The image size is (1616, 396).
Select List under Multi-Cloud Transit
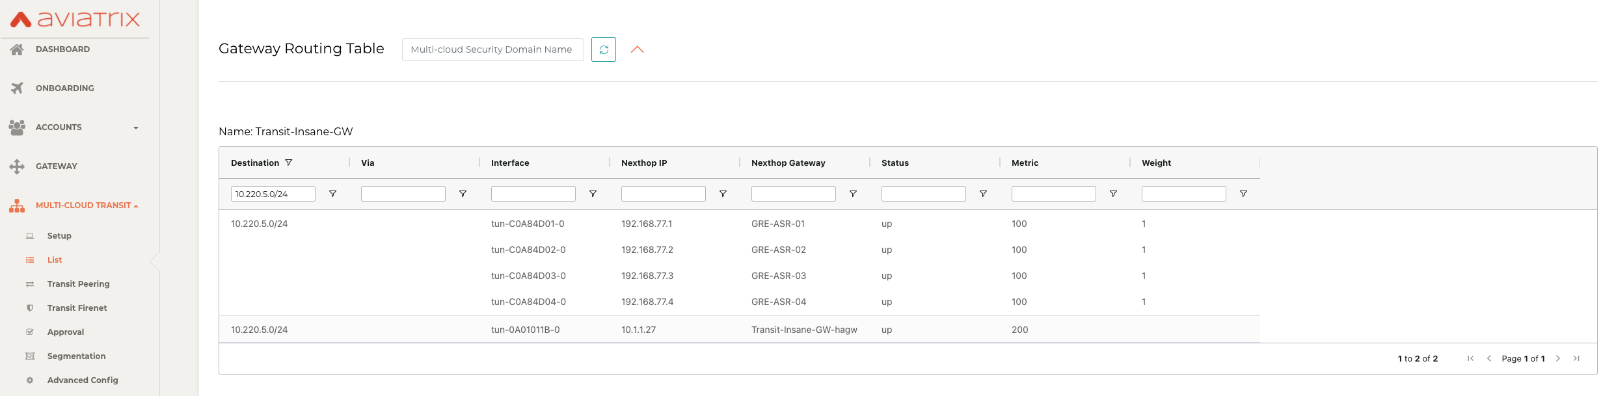(55, 260)
